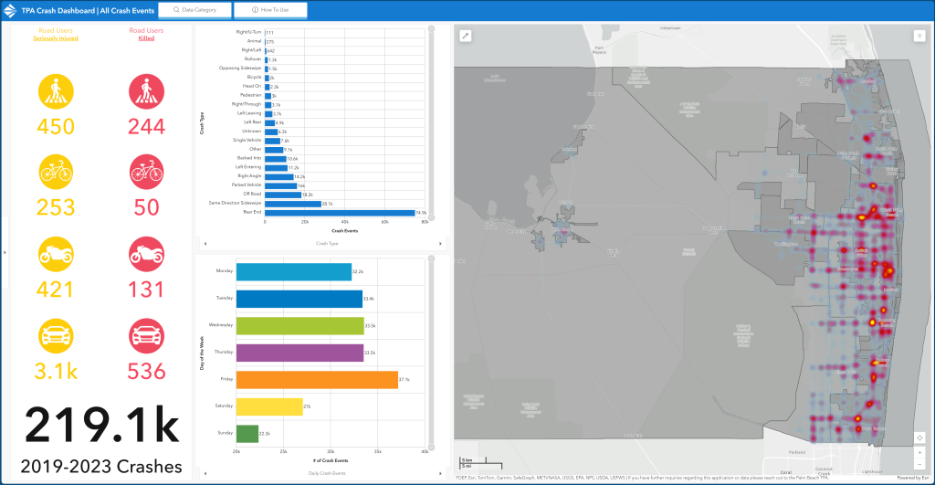Screen dimensions: 935x485
Task: Select the yellow bicycle injured icon
Action: tap(56, 173)
